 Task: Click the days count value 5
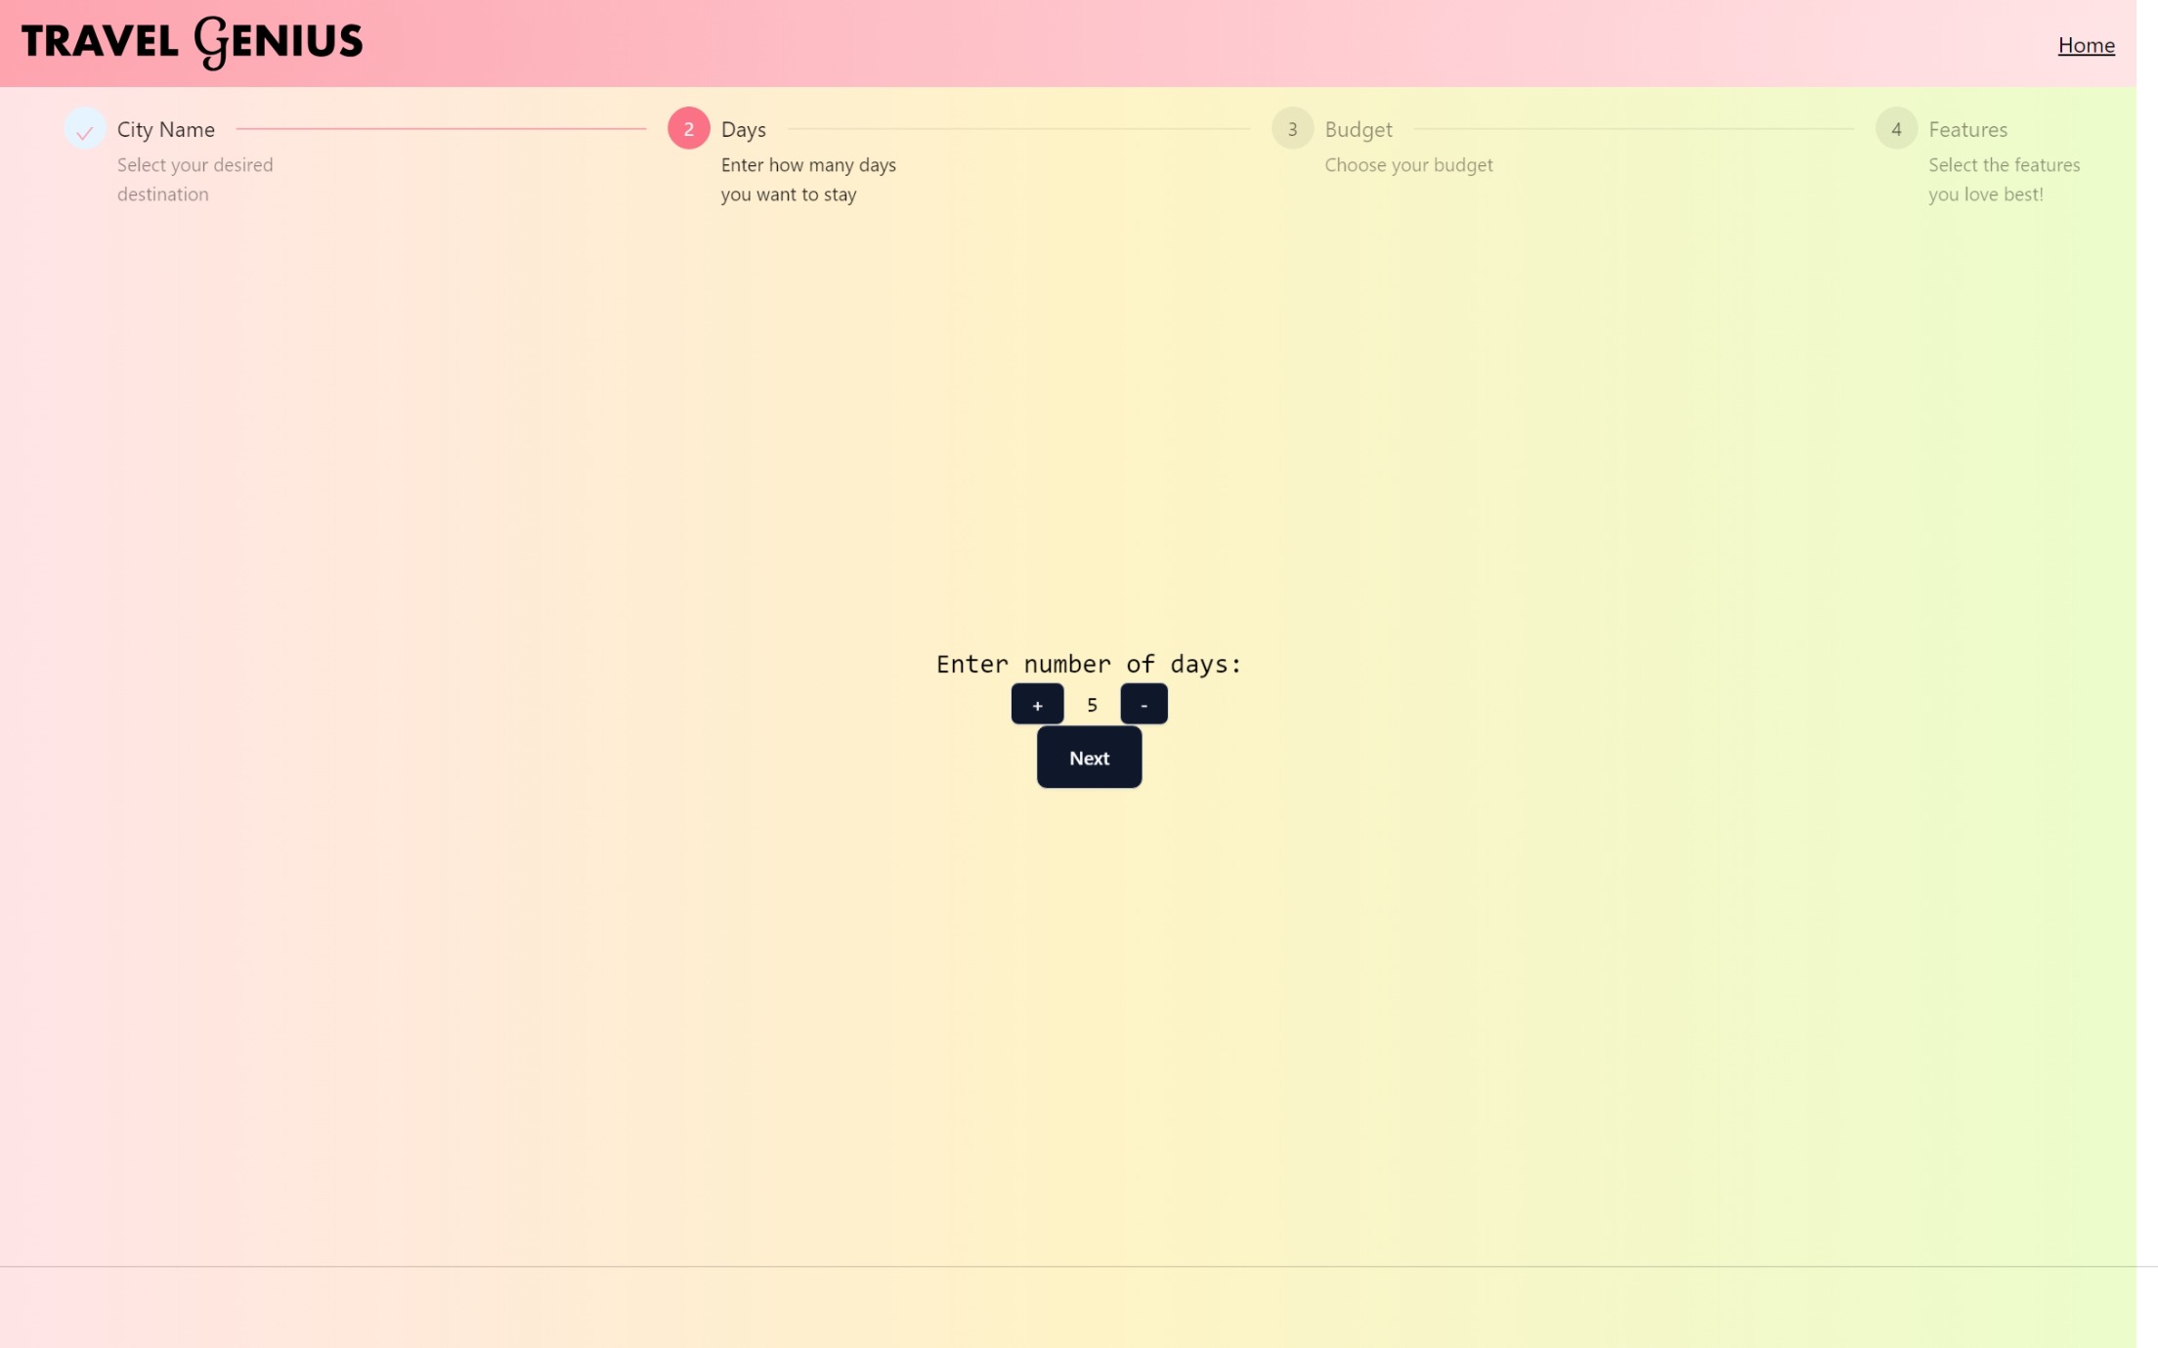point(1092,705)
